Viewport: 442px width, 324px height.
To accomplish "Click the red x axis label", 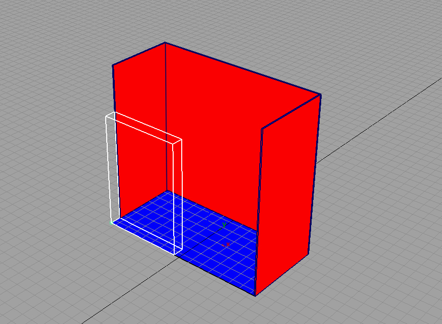I will [228, 245].
